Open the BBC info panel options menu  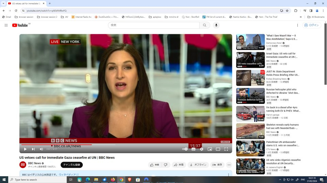(228, 175)
